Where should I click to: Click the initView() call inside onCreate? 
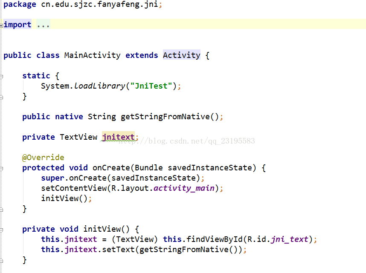click(64, 198)
